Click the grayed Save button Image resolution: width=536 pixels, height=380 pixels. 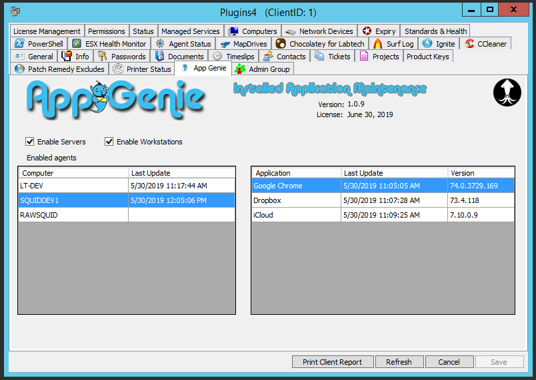coord(499,362)
